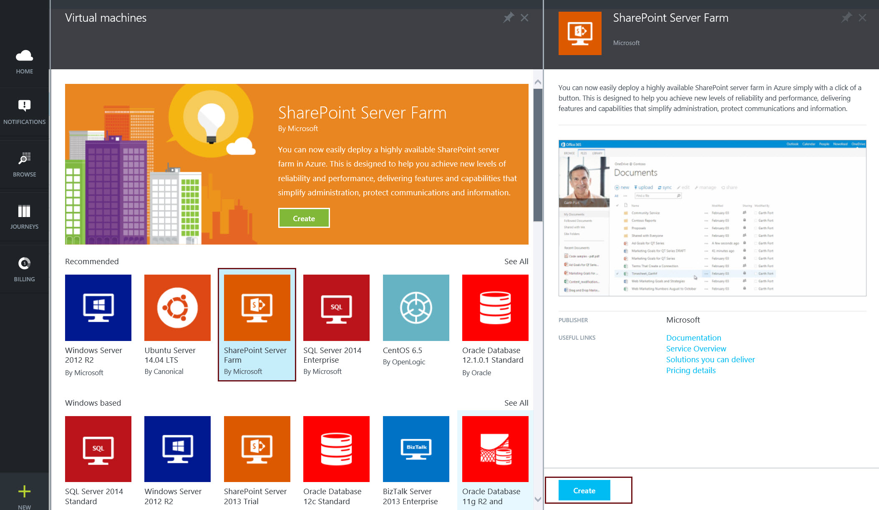
Task: Select Ubuntu Server 14.04 LTS tile
Action: 177,326
